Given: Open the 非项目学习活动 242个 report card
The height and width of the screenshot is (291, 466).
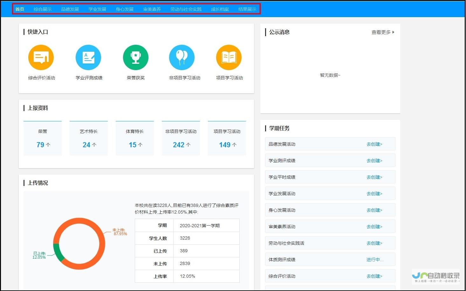Looking at the screenshot, I should (x=181, y=138).
